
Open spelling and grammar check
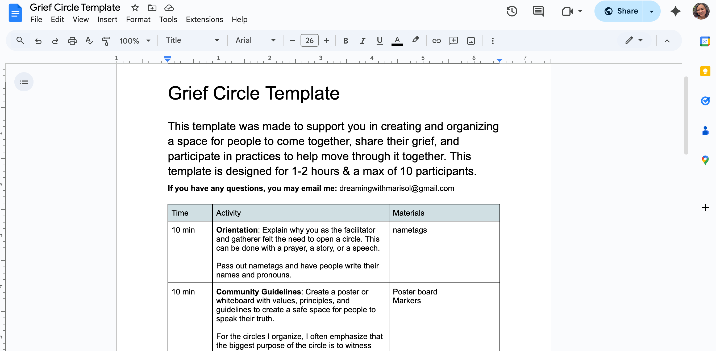tap(89, 41)
